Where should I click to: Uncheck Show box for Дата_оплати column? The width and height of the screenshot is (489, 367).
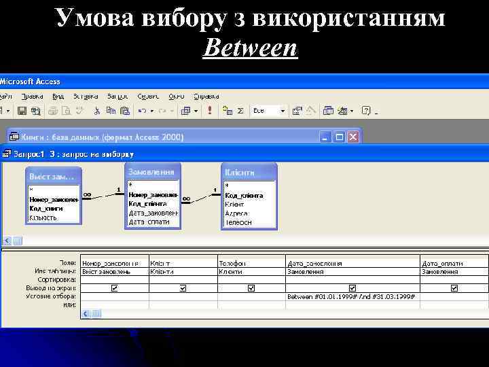click(x=454, y=288)
